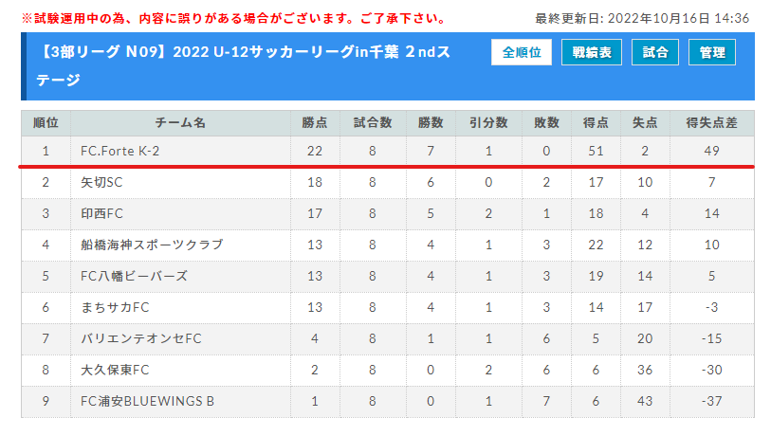Viewport: 771px width, 436px height.
Task: Click the 順位 column header
Action: (x=46, y=123)
